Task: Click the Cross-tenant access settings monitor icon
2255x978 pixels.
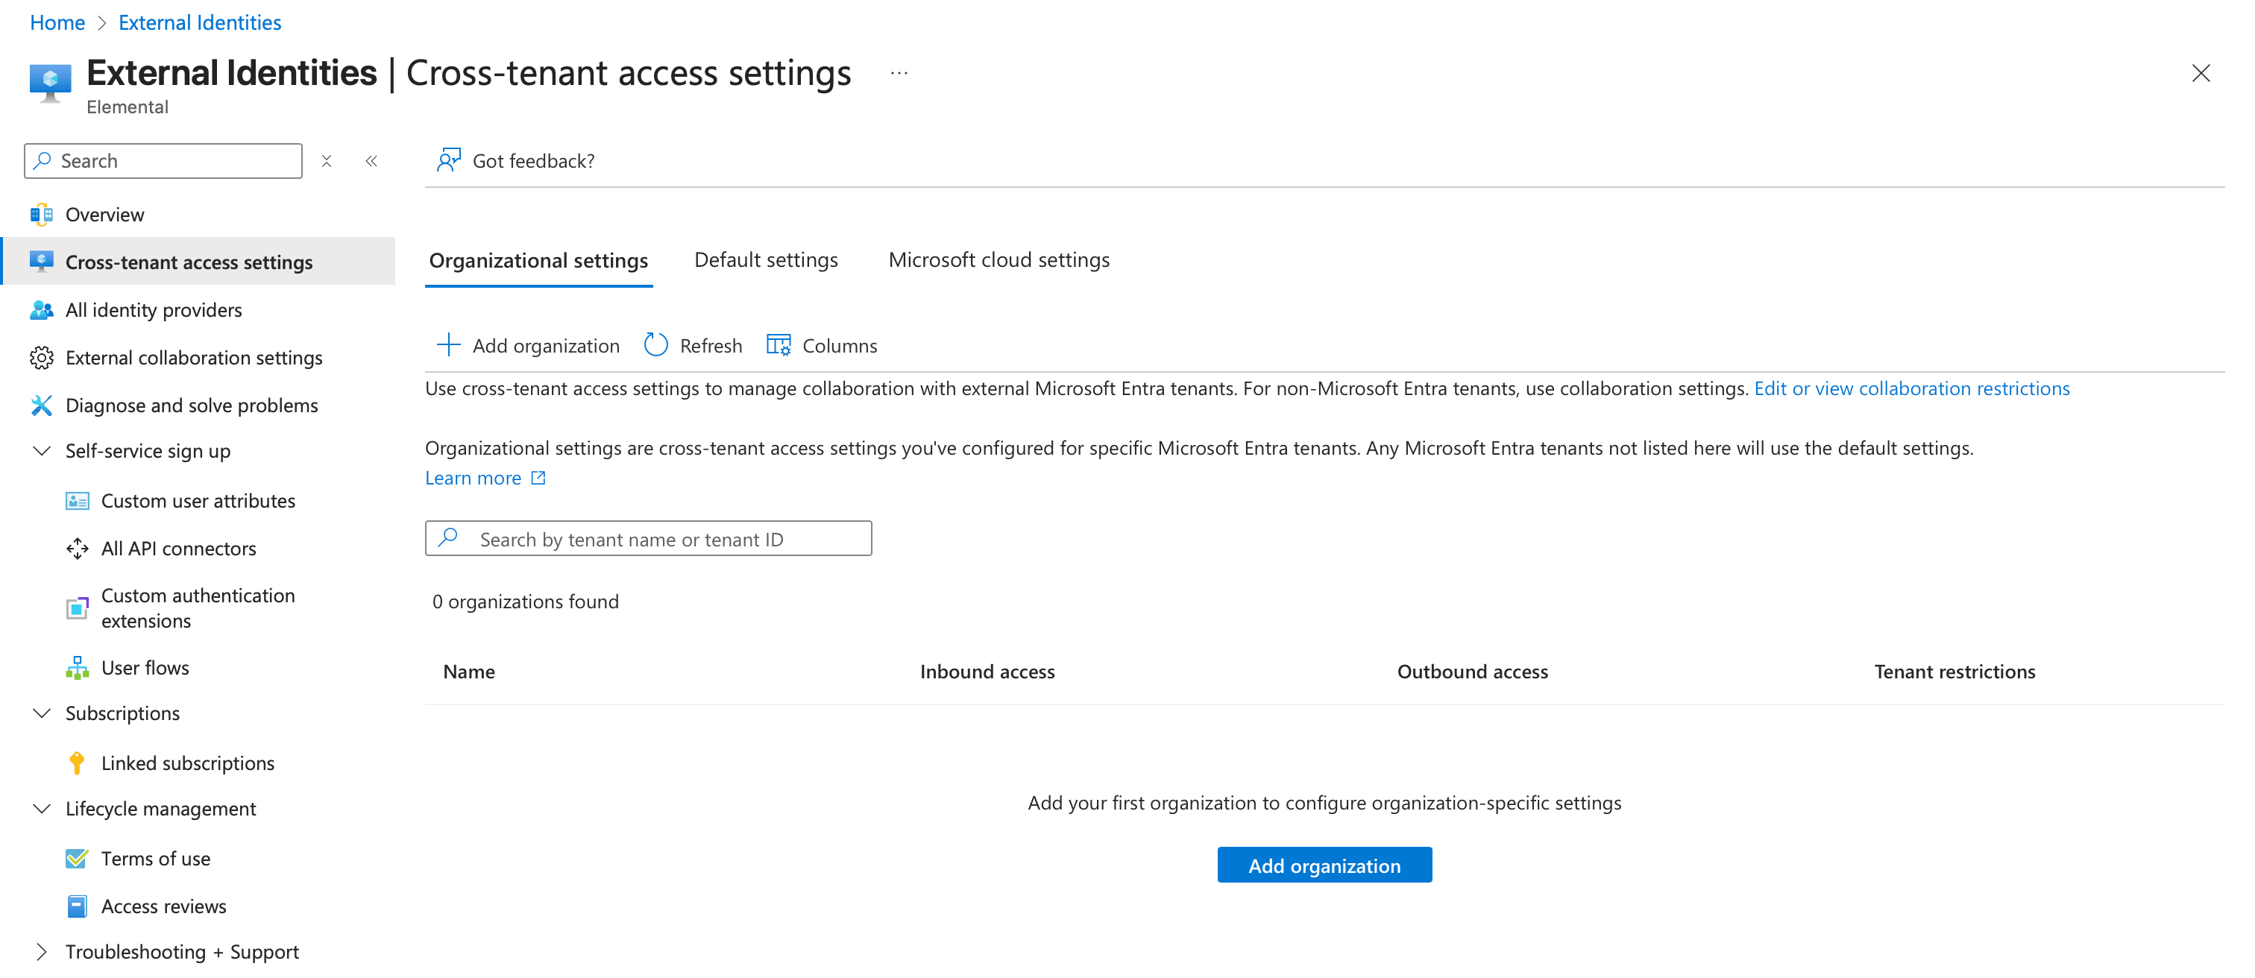Action: click(x=41, y=262)
